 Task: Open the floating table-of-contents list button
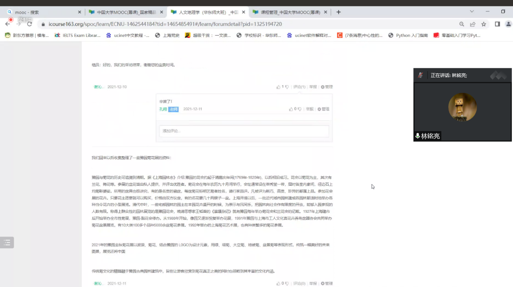[x=7, y=242]
